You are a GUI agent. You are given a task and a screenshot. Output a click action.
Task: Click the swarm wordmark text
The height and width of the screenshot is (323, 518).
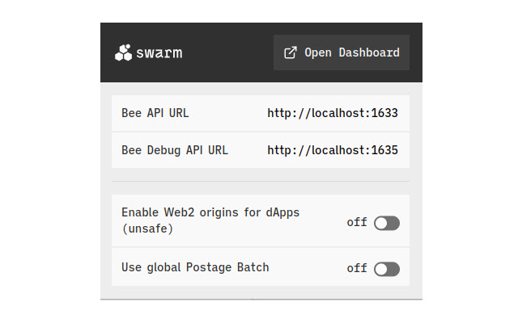click(x=159, y=53)
